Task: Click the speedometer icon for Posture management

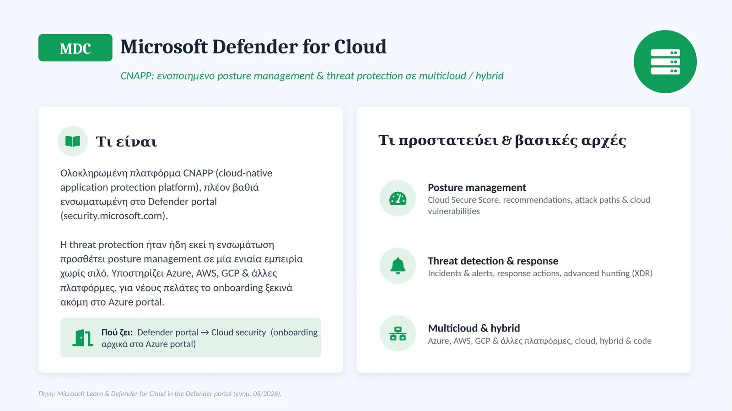Action: [x=398, y=198]
